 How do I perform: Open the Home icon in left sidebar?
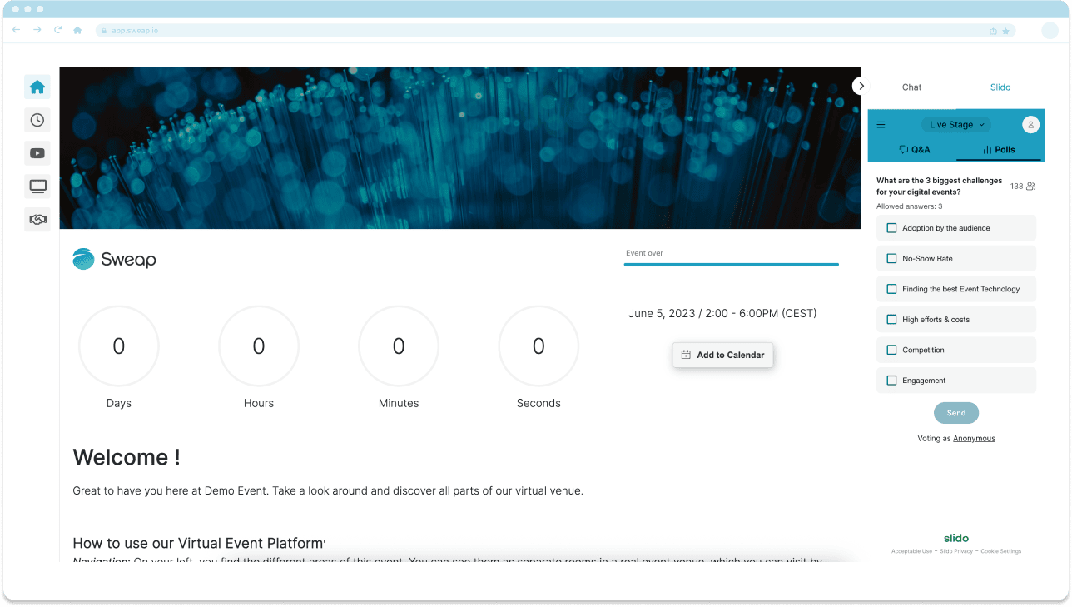click(x=37, y=87)
